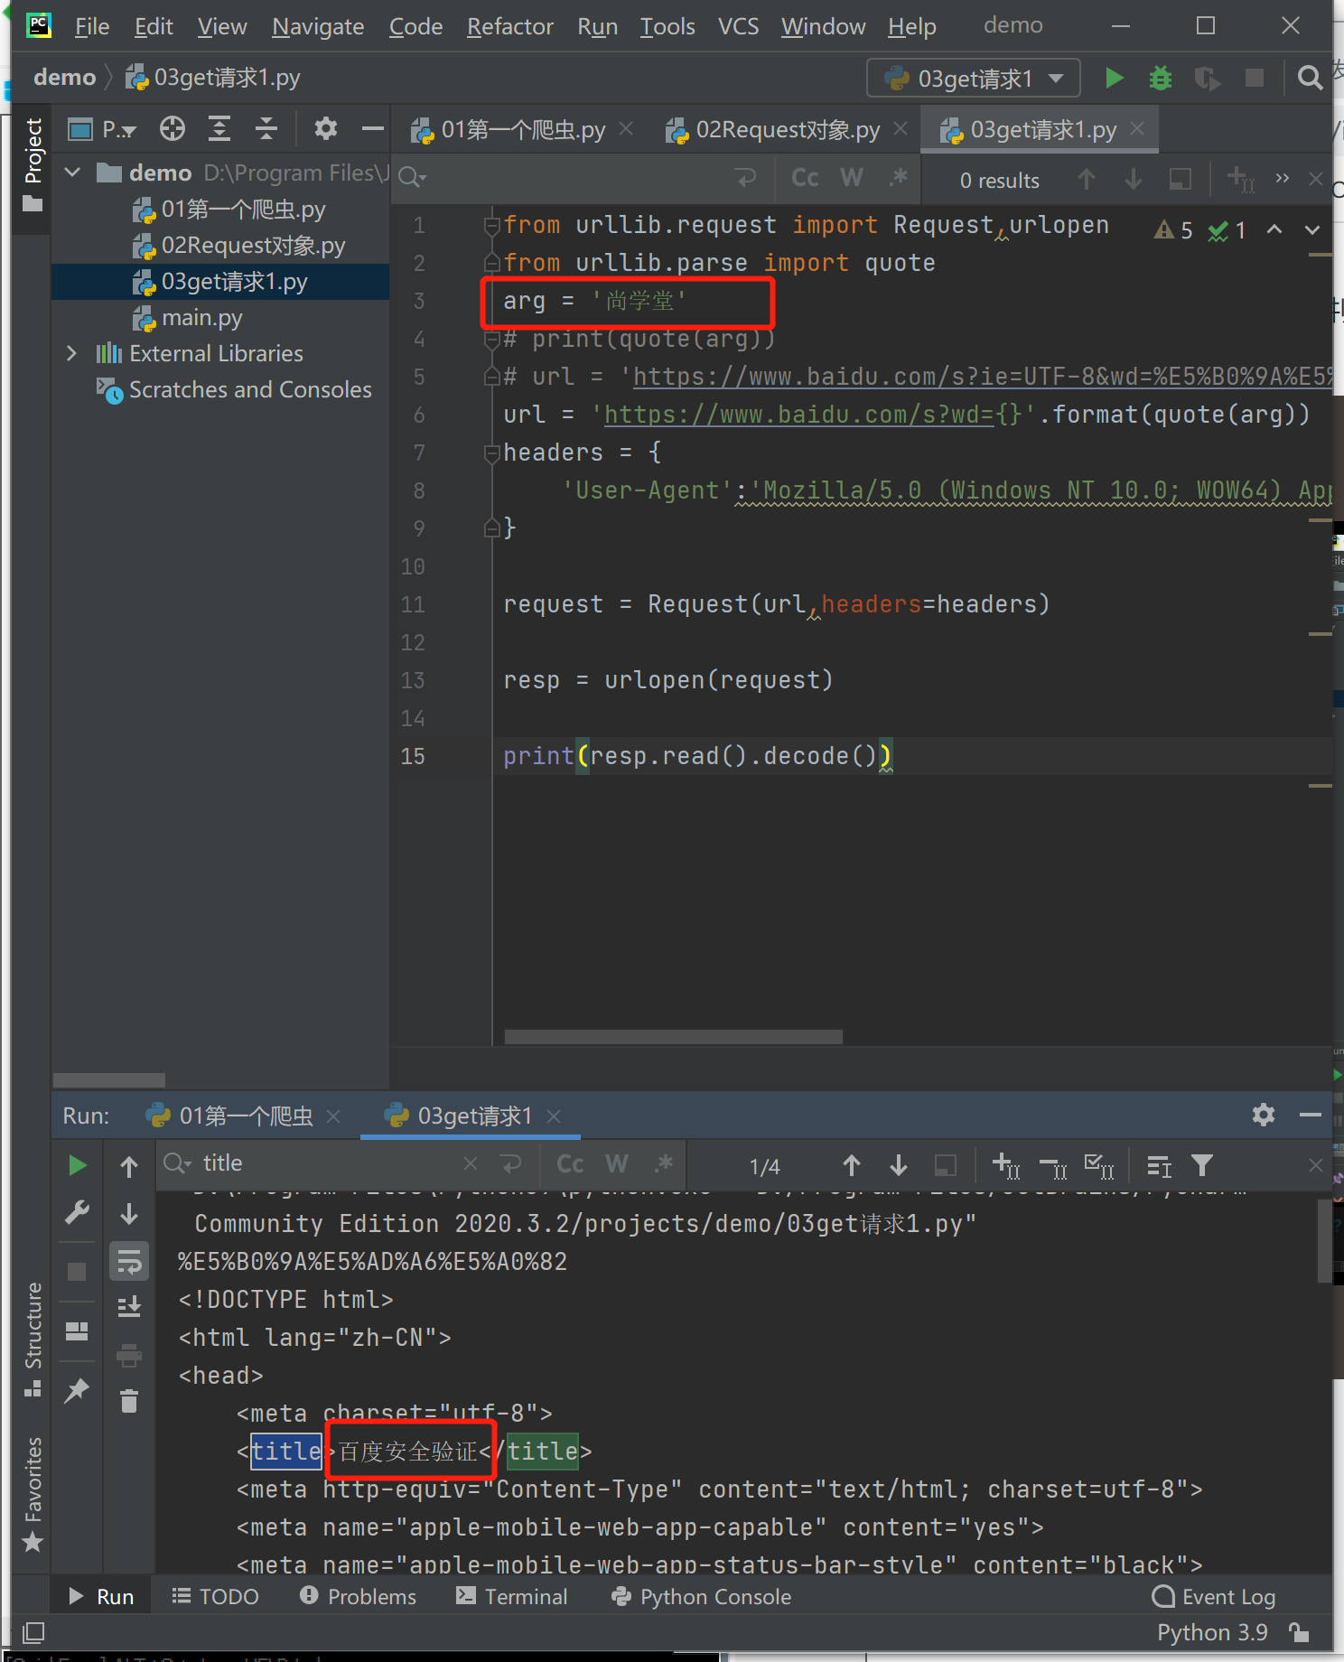Hide the Project tool window
This screenshot has height=1662, width=1344.
373,129
